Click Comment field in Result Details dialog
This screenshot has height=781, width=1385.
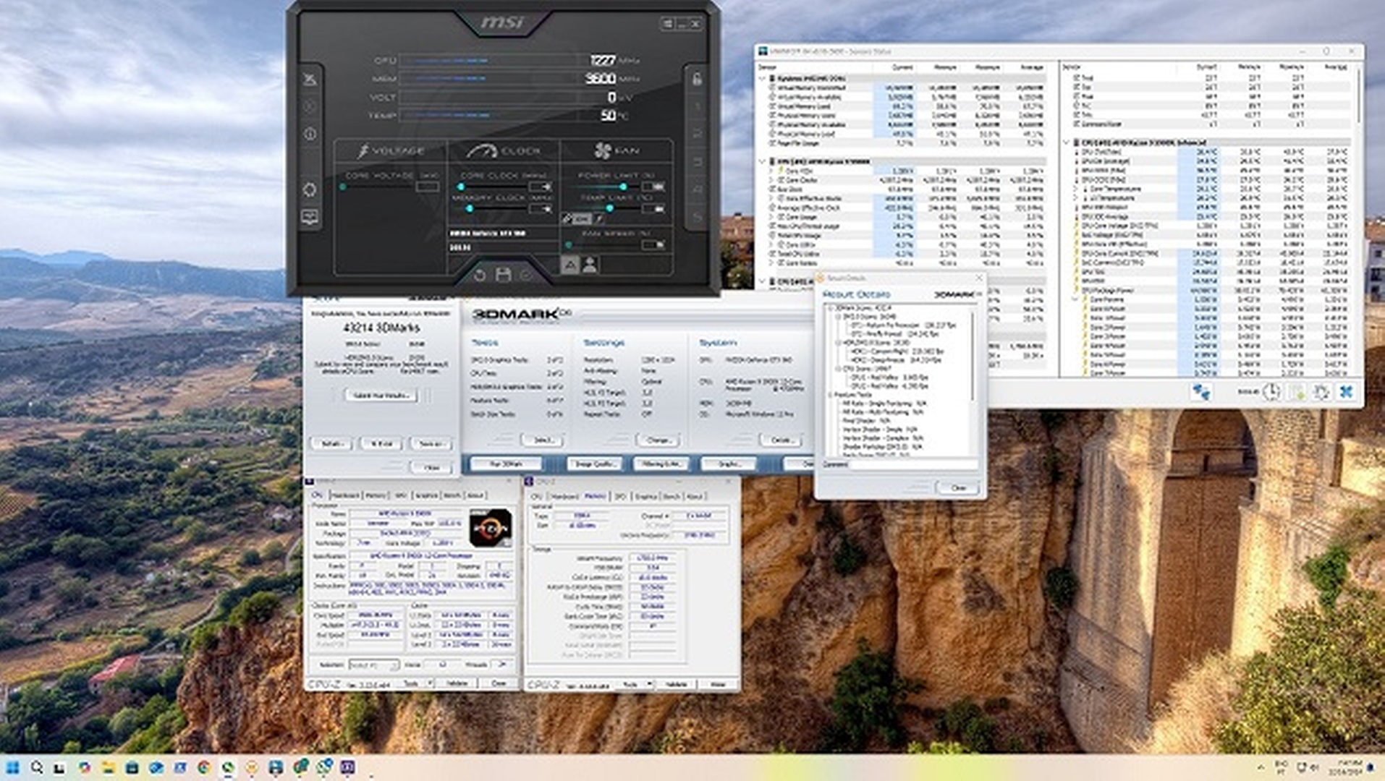[x=913, y=464]
